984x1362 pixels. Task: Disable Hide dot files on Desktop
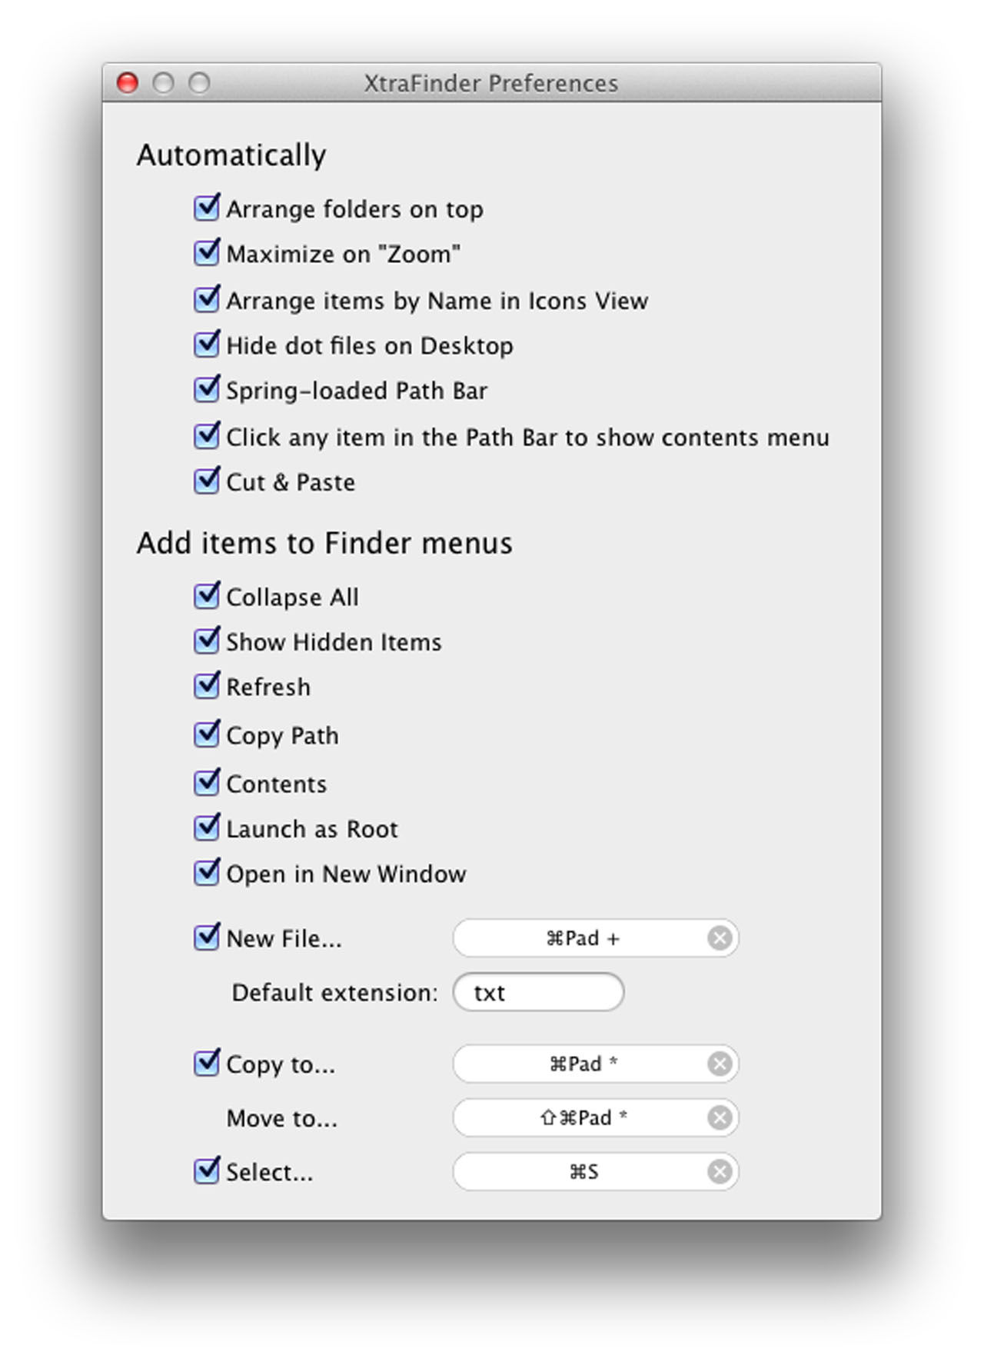click(204, 344)
